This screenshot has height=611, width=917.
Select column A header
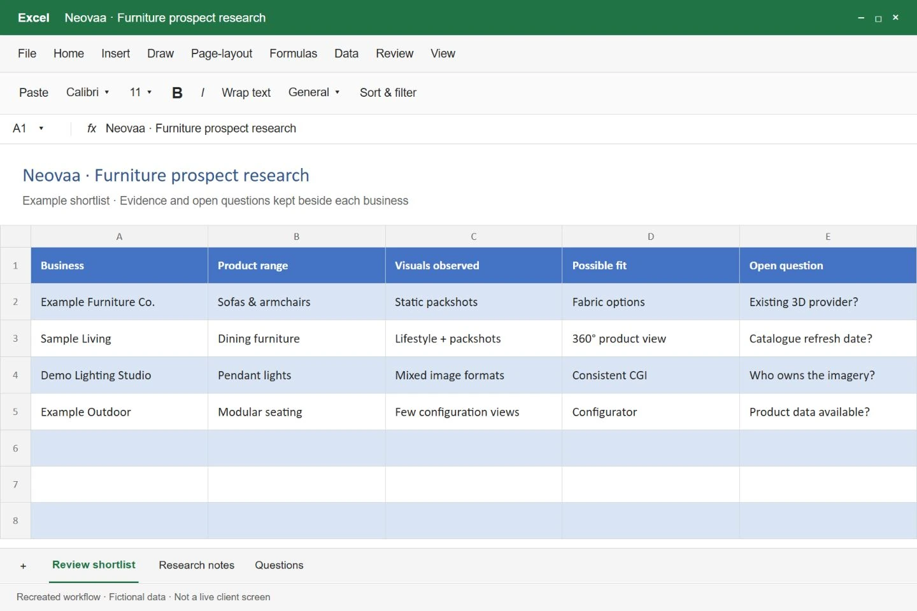(119, 237)
